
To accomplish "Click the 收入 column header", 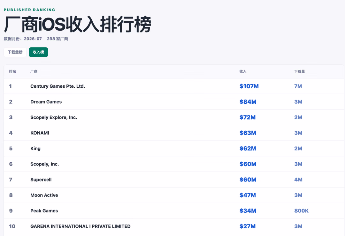I will click(x=243, y=71).
